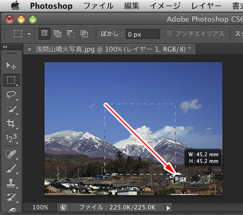Open the 編集 menu
Image resolution: width=243 pixels, height=215 pixels.
132,6
